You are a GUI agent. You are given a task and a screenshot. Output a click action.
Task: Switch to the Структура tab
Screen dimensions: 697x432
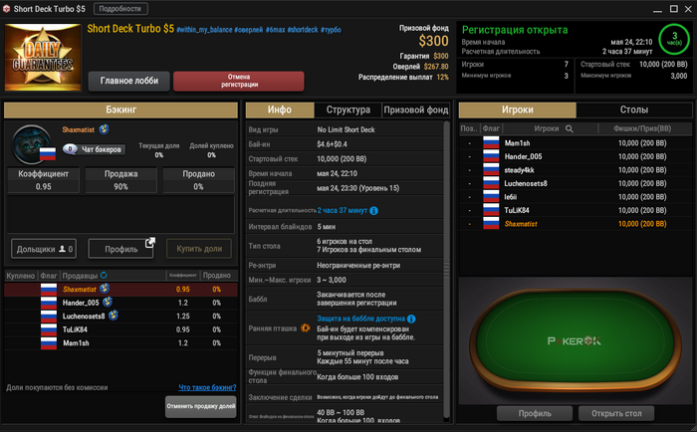348,109
